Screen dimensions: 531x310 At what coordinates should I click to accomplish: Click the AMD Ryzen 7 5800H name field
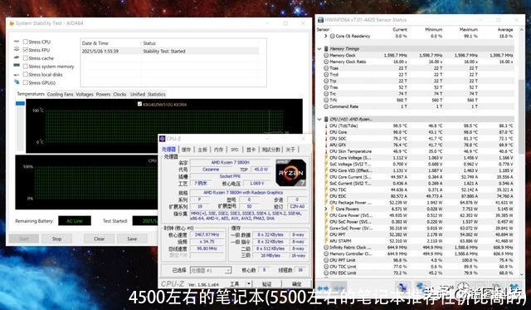pyautogui.click(x=230, y=162)
